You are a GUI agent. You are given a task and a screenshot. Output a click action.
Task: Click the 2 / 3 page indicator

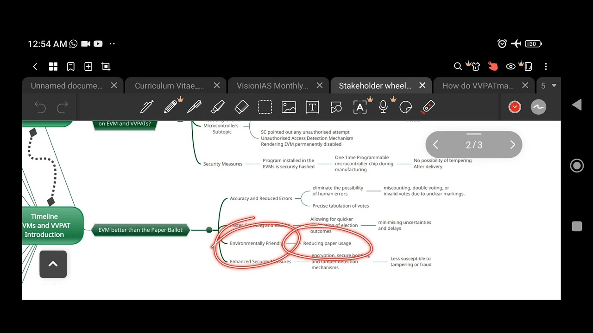(x=474, y=145)
